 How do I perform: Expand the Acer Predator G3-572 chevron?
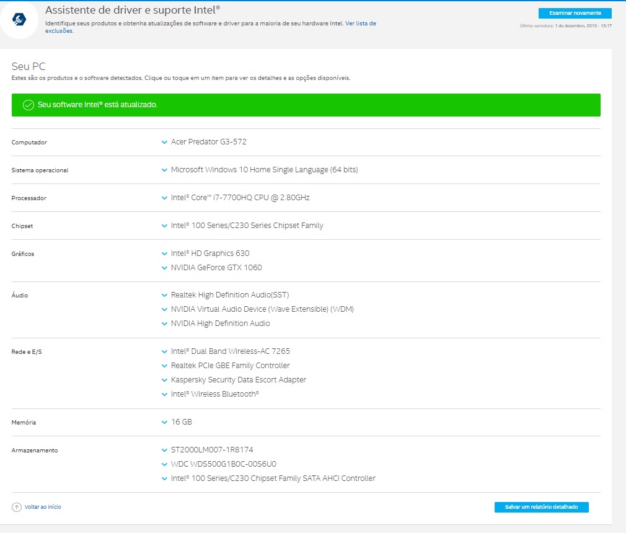click(164, 142)
